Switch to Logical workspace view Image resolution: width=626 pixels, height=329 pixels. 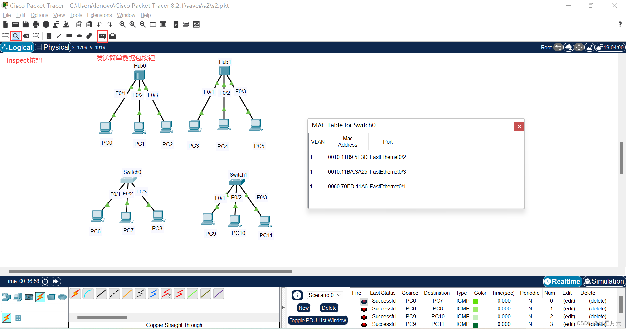[x=17, y=47]
